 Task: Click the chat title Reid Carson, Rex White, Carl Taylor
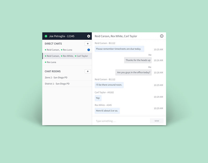click(116, 36)
